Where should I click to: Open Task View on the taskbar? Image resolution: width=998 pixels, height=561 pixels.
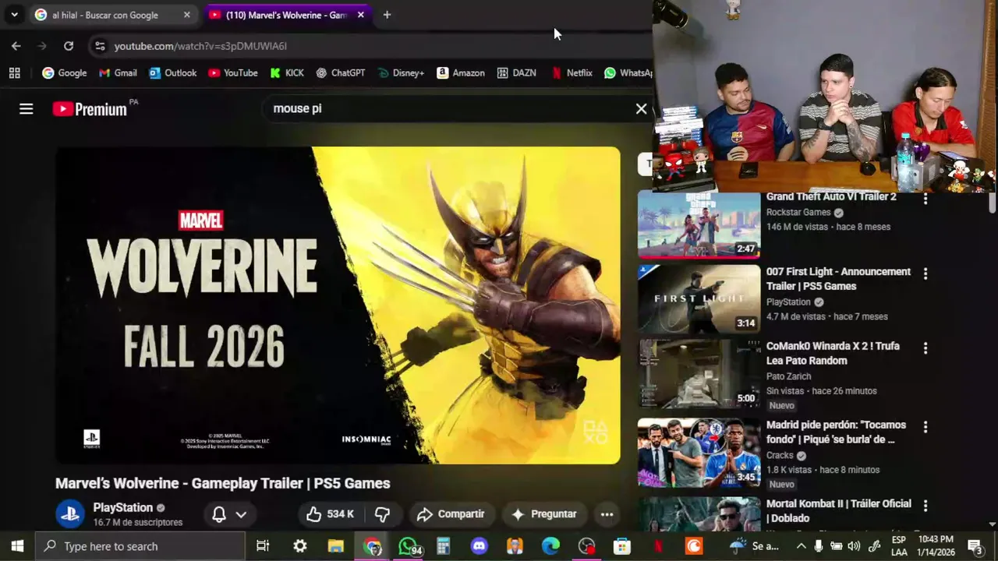tap(263, 546)
